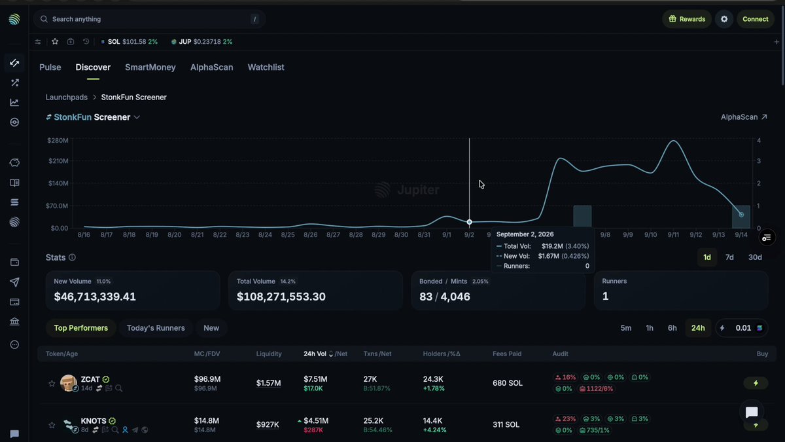
Task: Open the open-book sidebar icon
Action: click(14, 183)
